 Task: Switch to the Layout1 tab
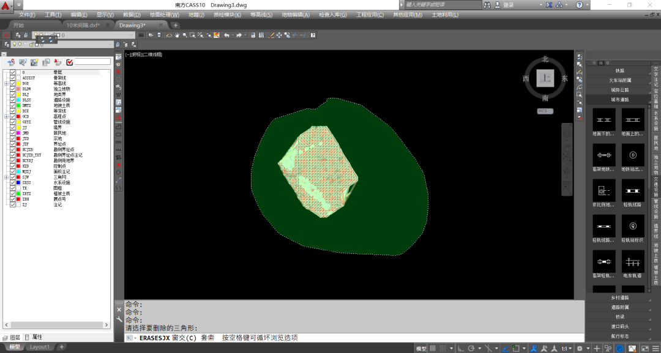40,347
